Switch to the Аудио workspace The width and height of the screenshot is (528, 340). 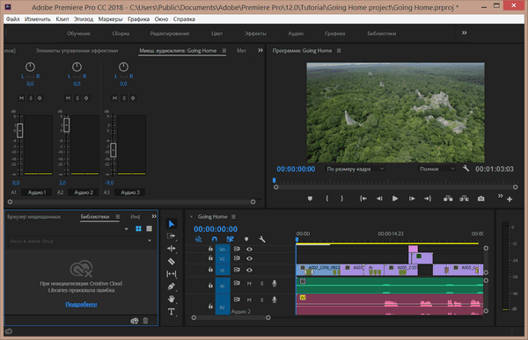click(296, 33)
